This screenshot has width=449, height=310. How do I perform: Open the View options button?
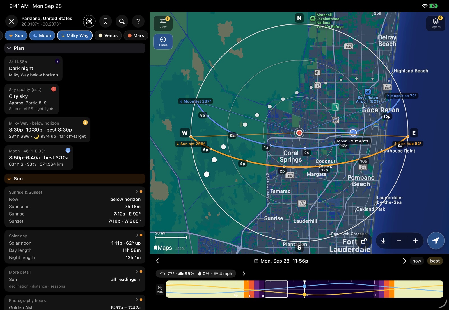click(x=163, y=23)
